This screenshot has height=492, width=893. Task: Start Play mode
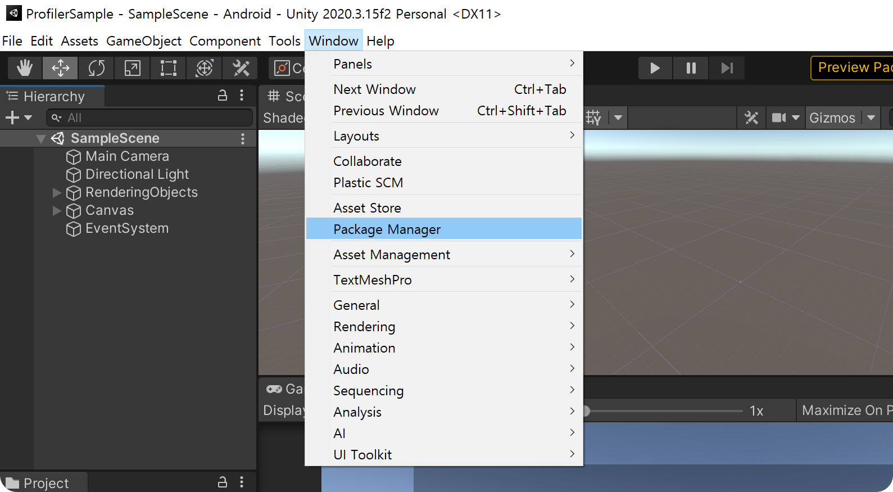tap(655, 68)
